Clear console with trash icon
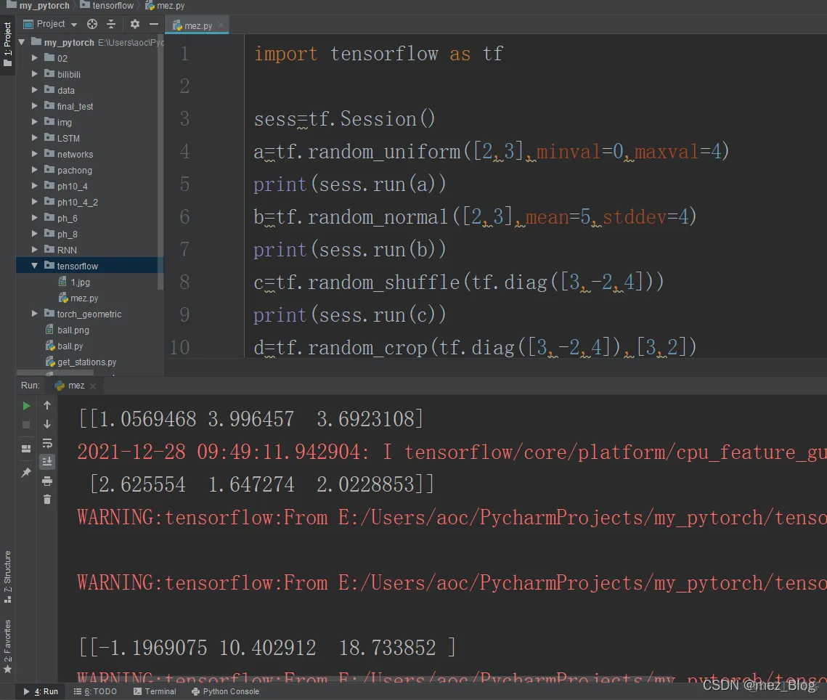 (47, 499)
